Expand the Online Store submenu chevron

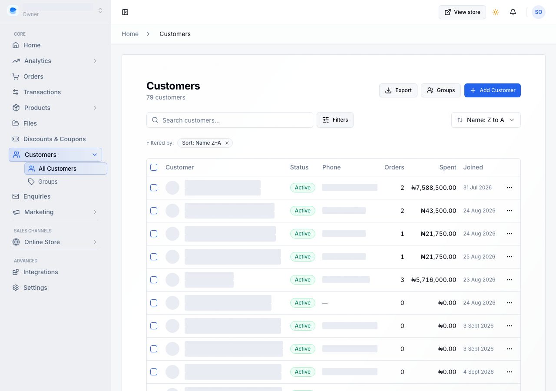[95, 242]
